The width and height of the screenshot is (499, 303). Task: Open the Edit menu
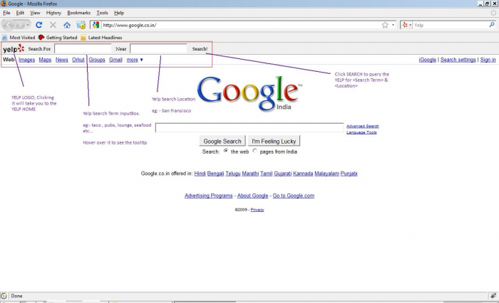pyautogui.click(x=20, y=13)
